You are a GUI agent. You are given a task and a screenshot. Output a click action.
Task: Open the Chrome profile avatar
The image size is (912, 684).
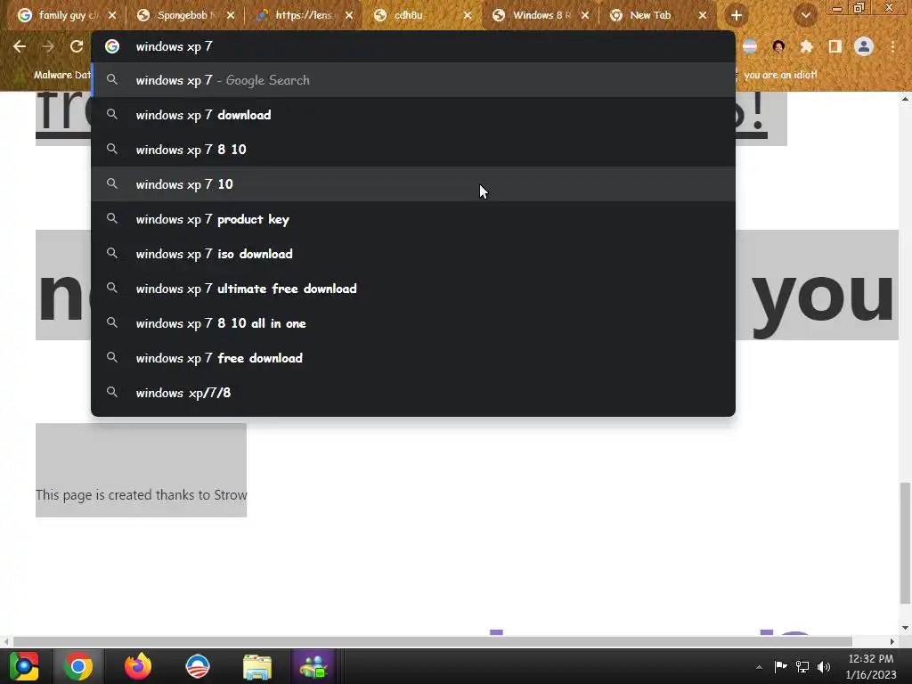[x=864, y=46]
